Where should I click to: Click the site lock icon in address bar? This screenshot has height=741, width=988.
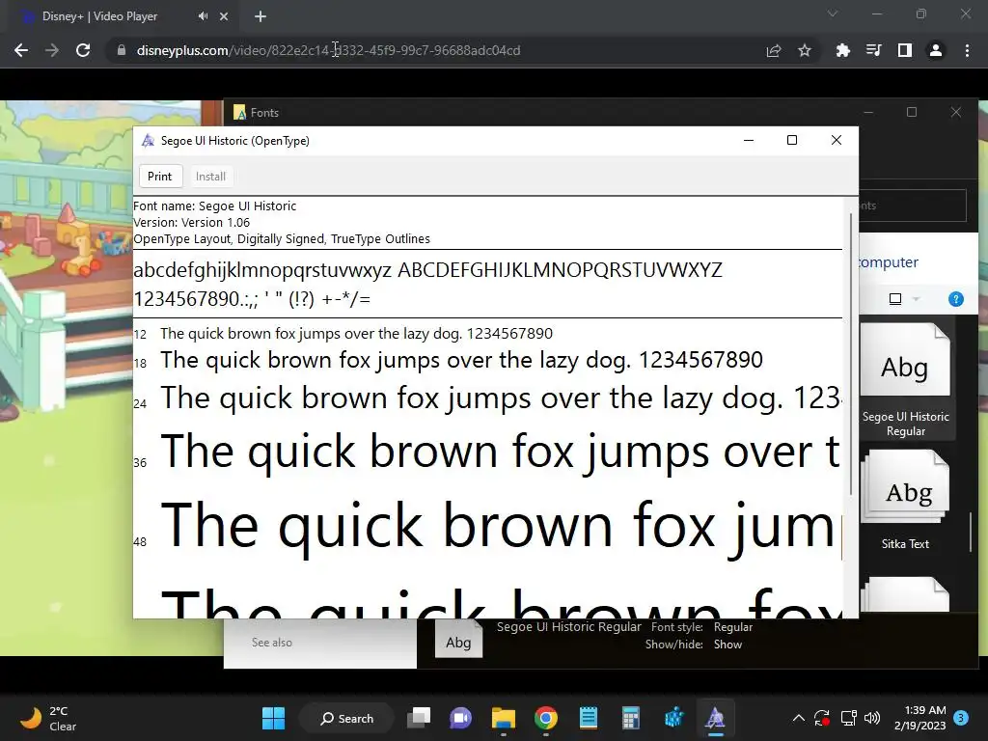pos(122,50)
